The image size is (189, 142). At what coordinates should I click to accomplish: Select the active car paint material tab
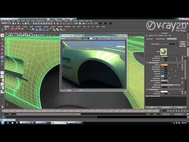click(172, 39)
